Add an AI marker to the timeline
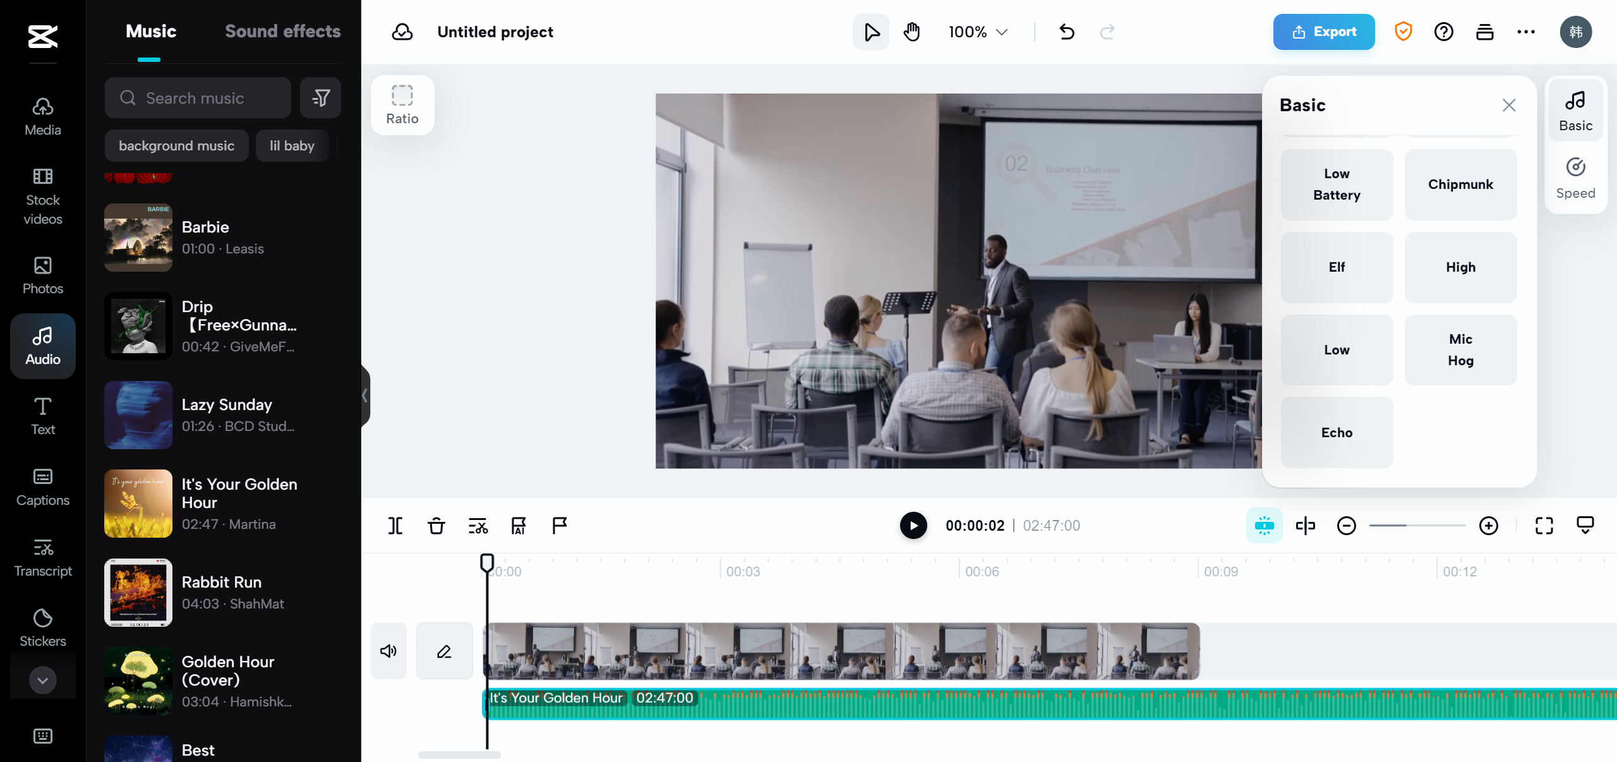Screen dimensions: 1617x762 [x=518, y=525]
